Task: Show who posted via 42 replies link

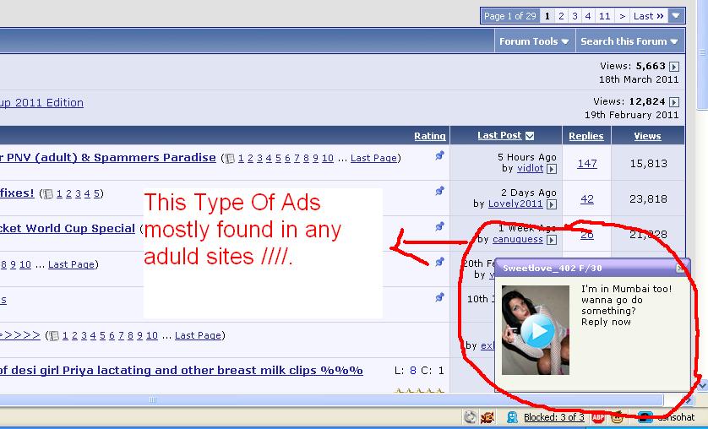Action: click(x=587, y=199)
